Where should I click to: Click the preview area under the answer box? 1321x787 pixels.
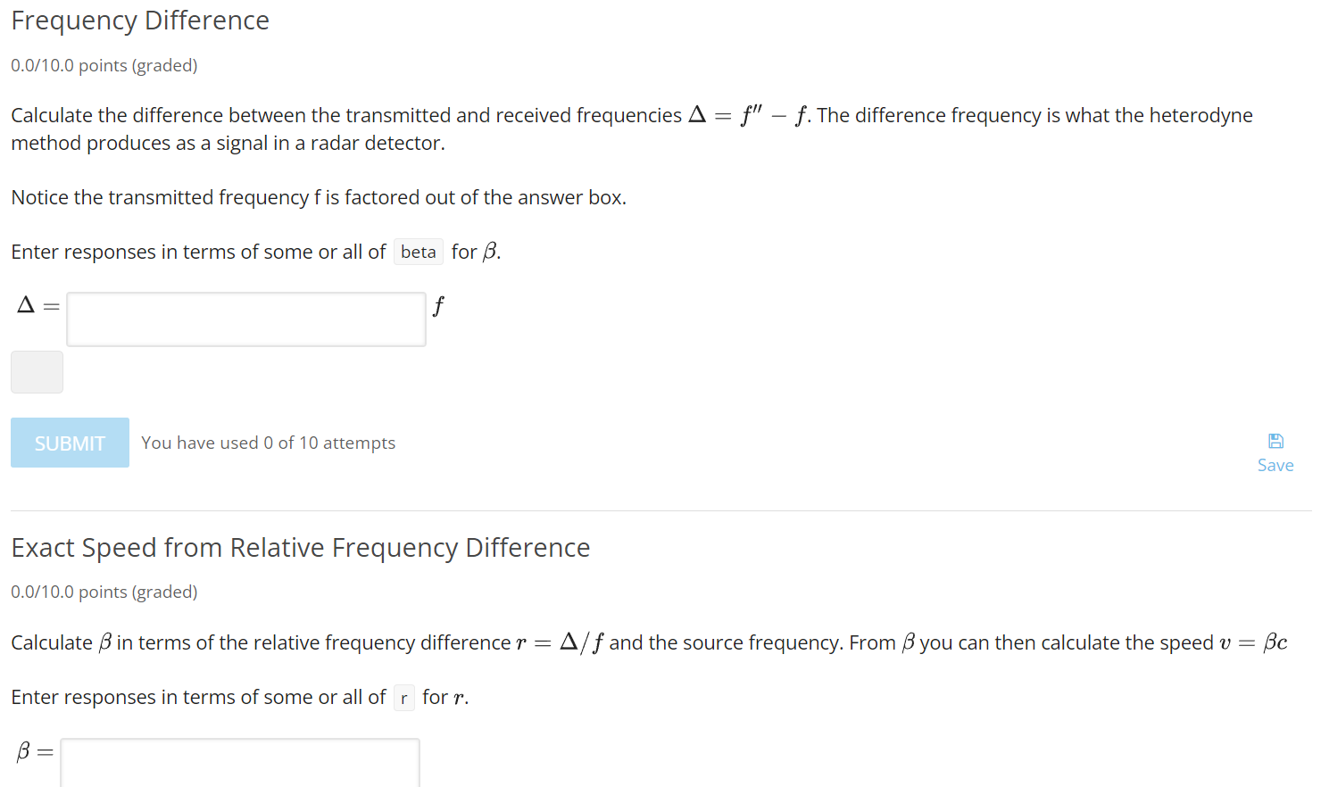coord(37,372)
